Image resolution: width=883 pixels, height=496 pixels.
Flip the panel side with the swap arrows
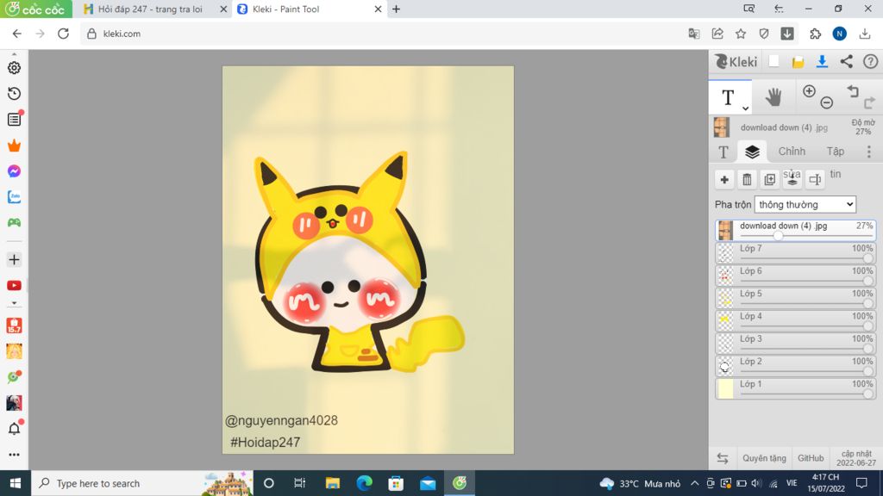pos(723,458)
